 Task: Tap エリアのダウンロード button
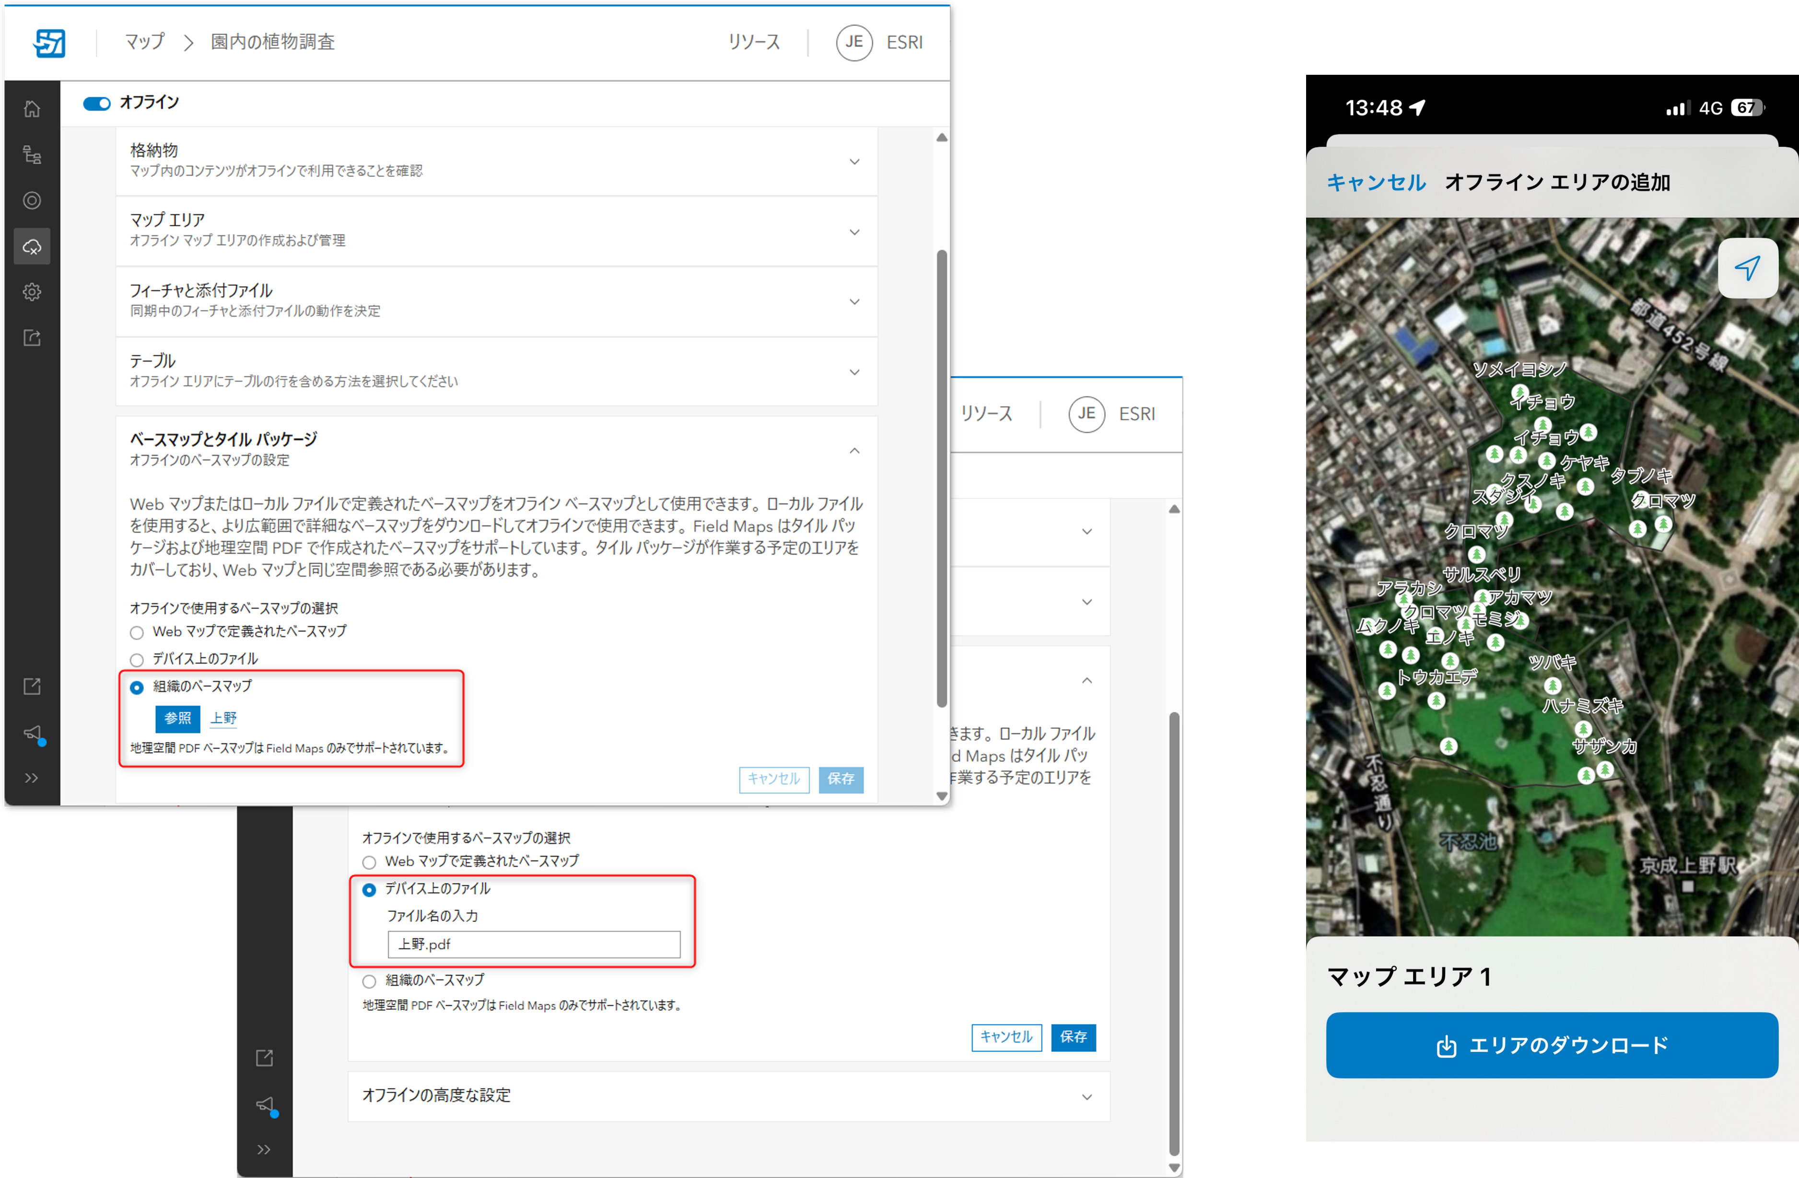1551,1045
